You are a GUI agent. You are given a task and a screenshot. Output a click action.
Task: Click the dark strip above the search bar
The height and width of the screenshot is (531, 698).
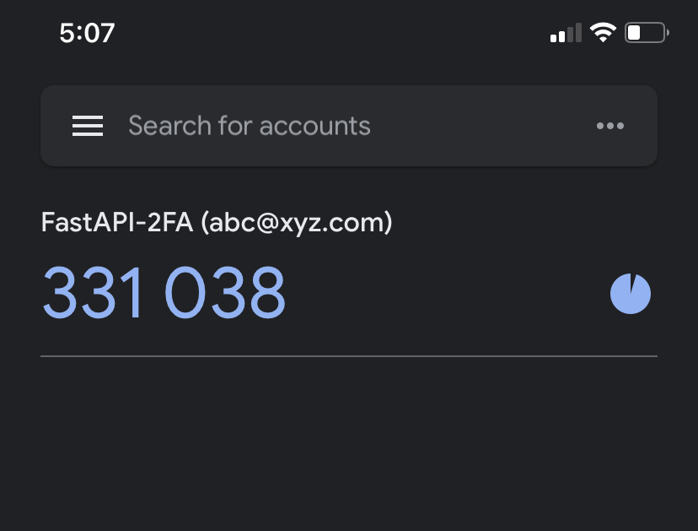pyautogui.click(x=349, y=71)
